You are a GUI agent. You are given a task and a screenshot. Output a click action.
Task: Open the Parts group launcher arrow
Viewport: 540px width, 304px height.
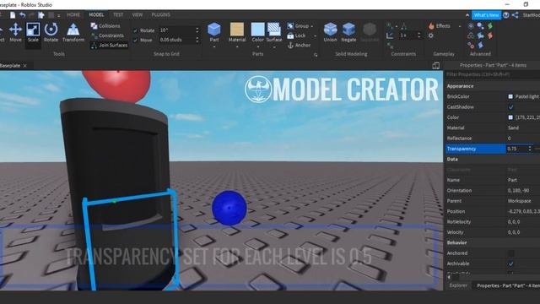tap(316, 55)
